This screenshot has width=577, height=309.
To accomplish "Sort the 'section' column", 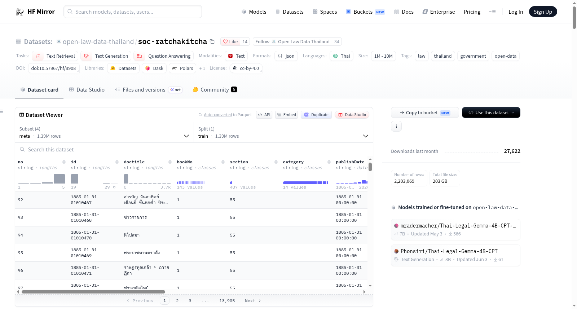I will (x=276, y=162).
